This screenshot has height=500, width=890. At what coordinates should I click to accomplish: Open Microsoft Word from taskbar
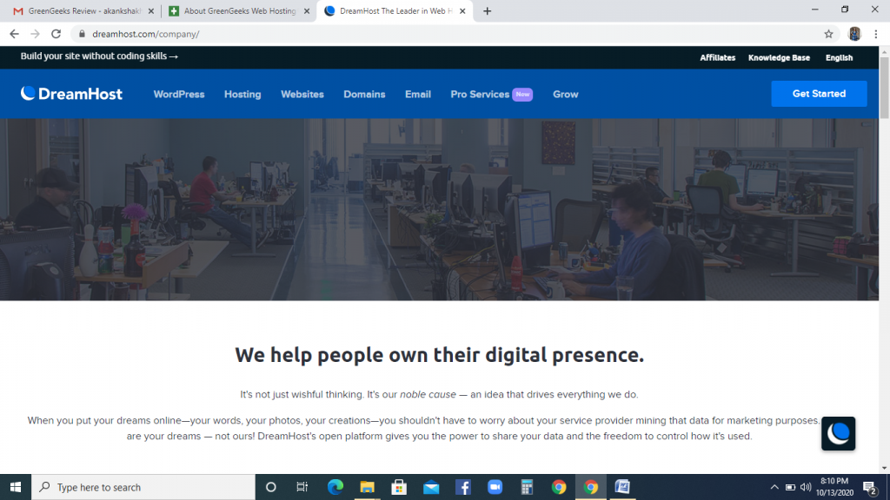click(x=622, y=487)
